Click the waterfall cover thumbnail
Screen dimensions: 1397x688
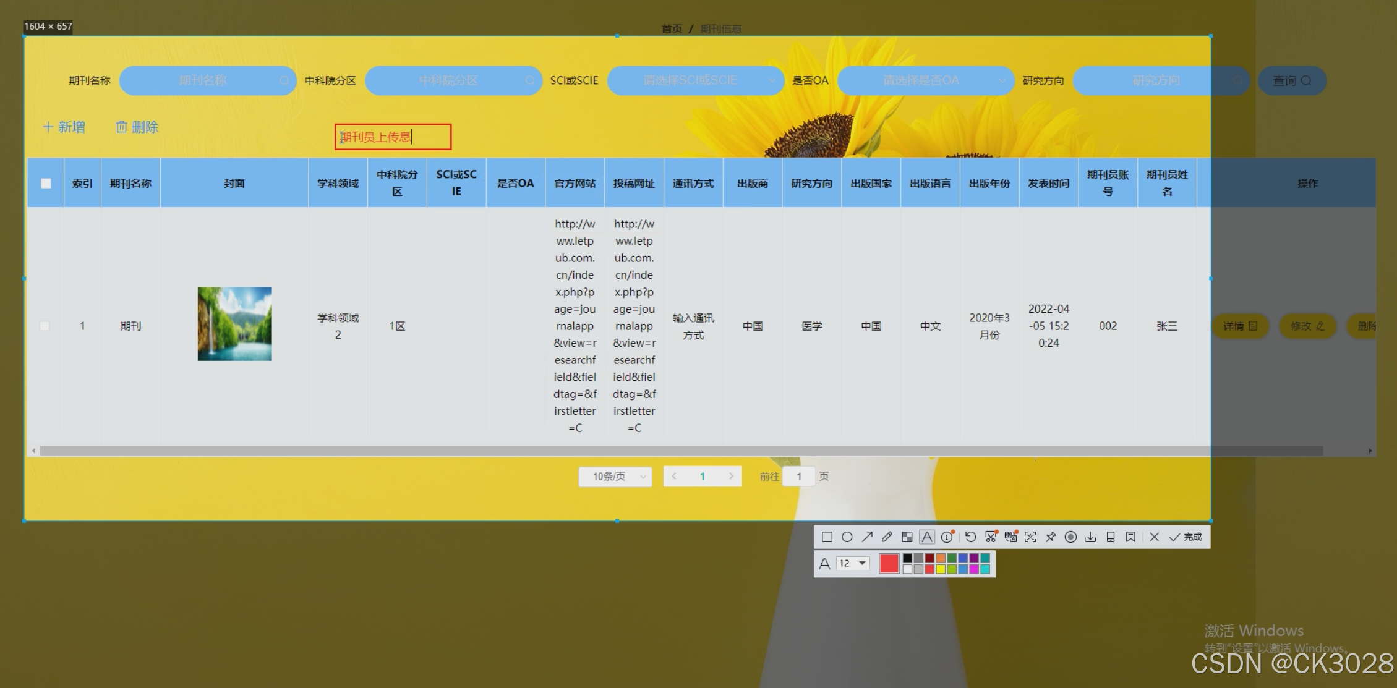tap(234, 324)
